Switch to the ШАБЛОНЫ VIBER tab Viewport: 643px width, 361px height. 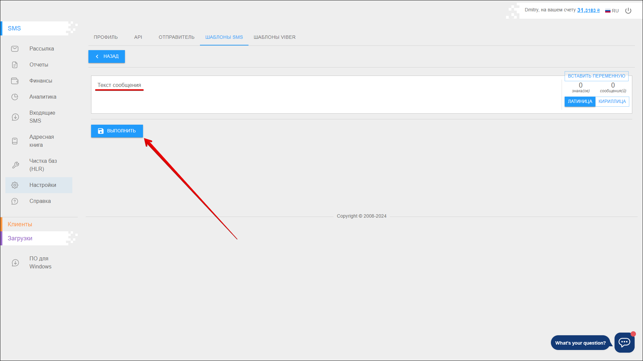point(274,37)
